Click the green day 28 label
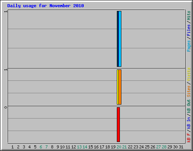 pyautogui.click(x=164, y=147)
